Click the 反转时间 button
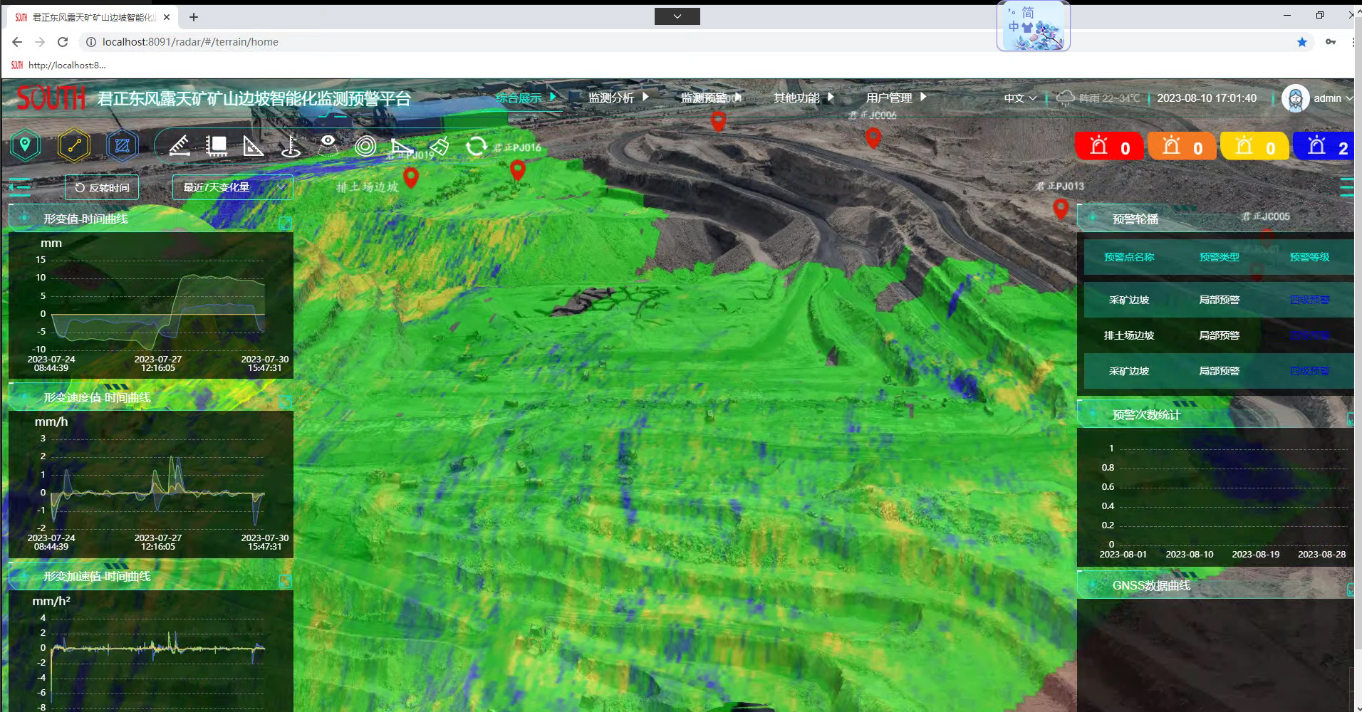Viewport: 1362px width, 712px height. coord(102,188)
